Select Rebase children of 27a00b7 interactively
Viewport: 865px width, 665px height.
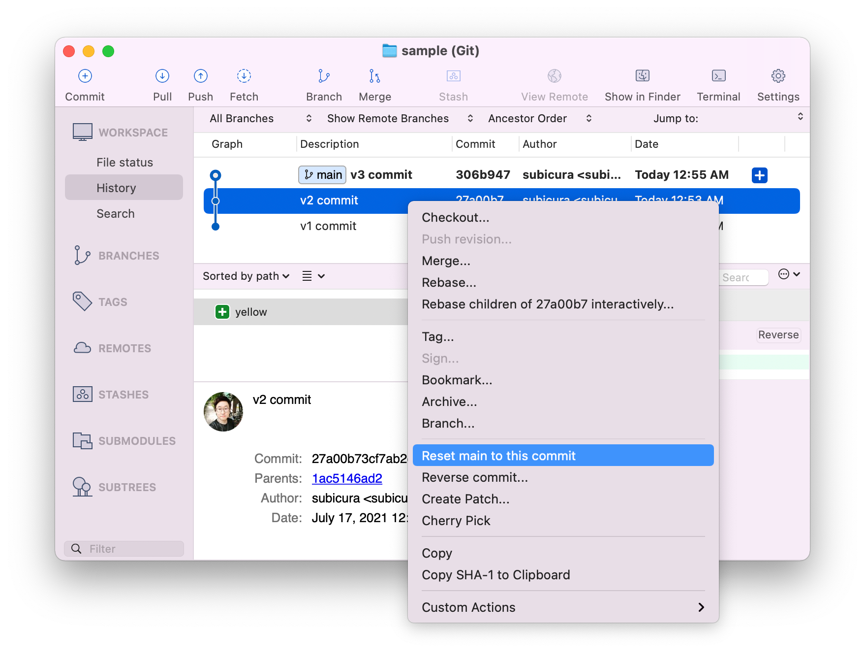click(563, 304)
